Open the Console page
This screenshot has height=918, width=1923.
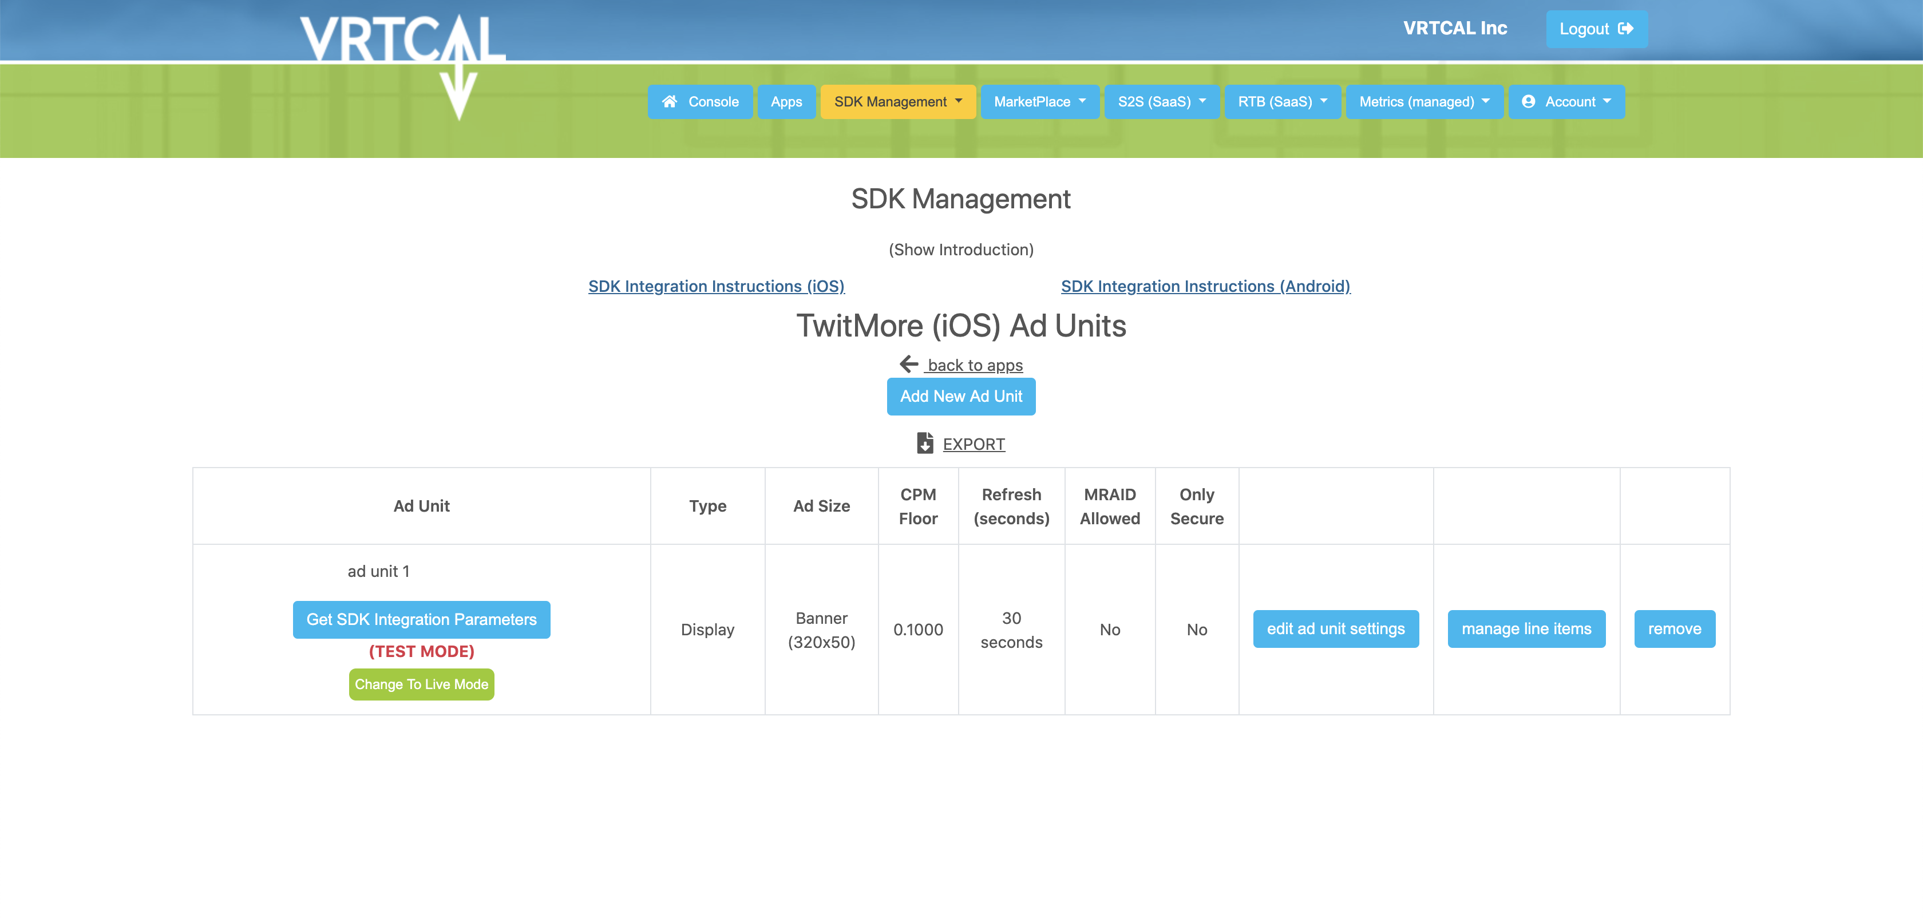699,101
